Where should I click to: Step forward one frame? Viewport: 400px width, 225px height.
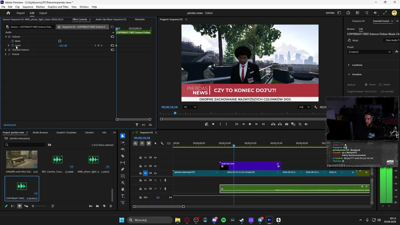pyautogui.click(x=256, y=124)
